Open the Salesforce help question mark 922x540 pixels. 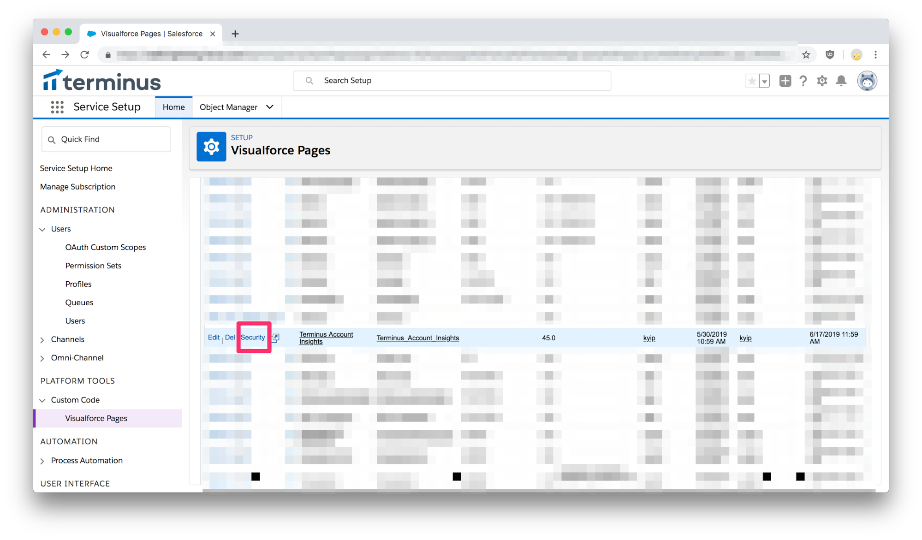point(803,81)
